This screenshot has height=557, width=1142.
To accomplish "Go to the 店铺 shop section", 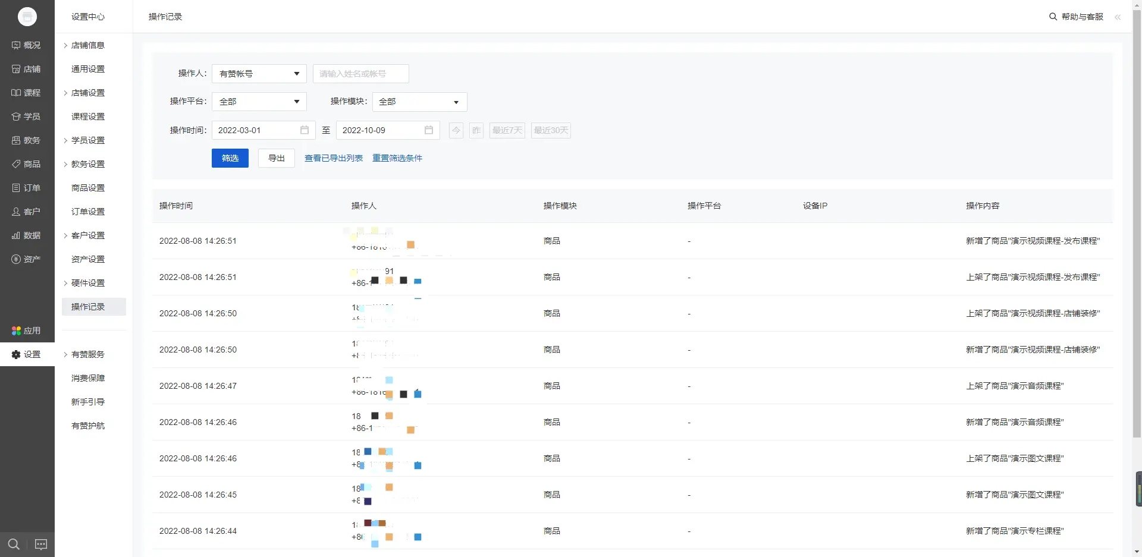I will (x=27, y=69).
